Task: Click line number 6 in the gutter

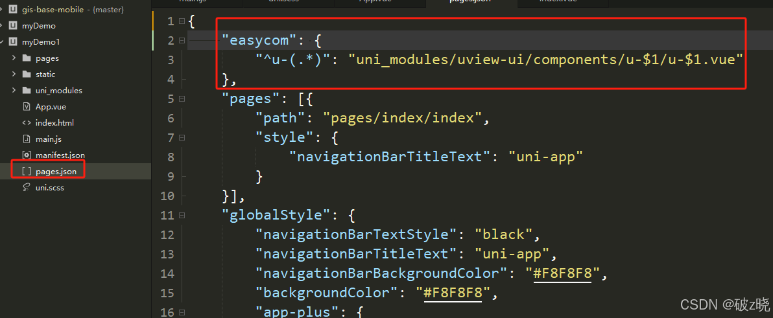Action: (171, 119)
